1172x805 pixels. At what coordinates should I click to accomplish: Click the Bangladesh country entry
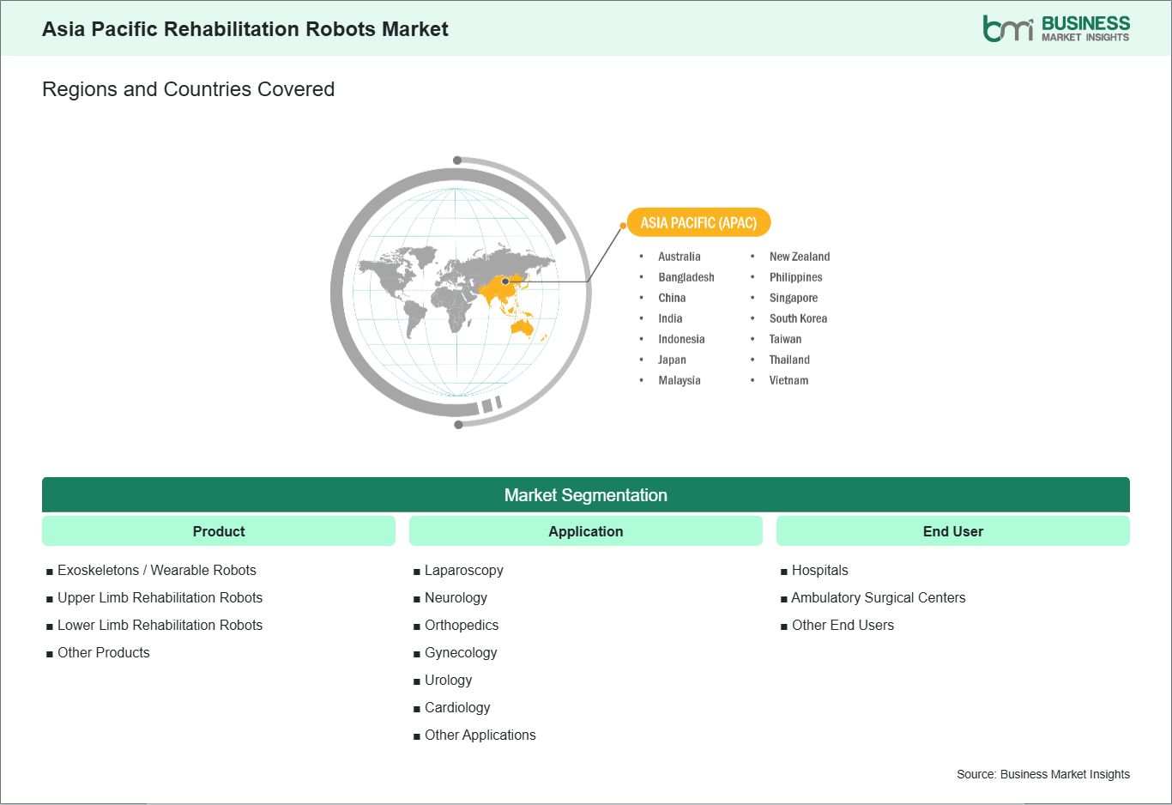coord(686,277)
